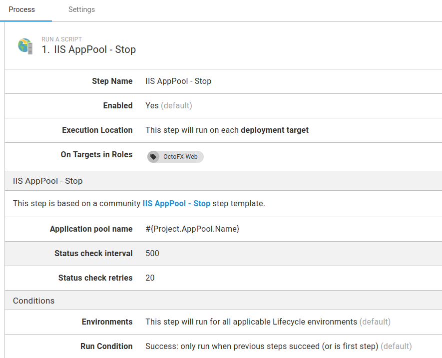This screenshot has width=442, height=358.
Task: Select the Process tab
Action: [22, 9]
